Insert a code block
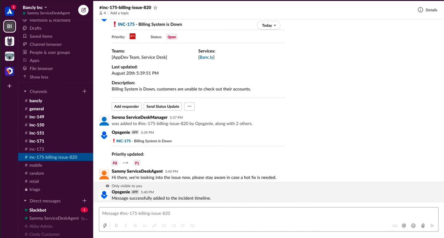The width and height of the screenshot is (444, 238). [x=192, y=226]
